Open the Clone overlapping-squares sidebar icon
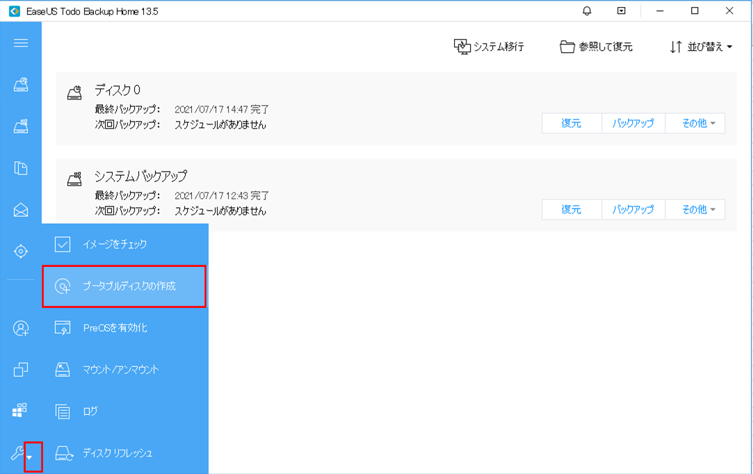Image resolution: width=753 pixels, height=474 pixels. coord(21,369)
